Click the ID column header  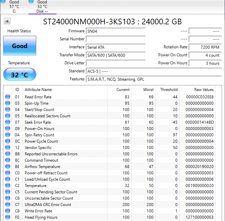[17, 90]
